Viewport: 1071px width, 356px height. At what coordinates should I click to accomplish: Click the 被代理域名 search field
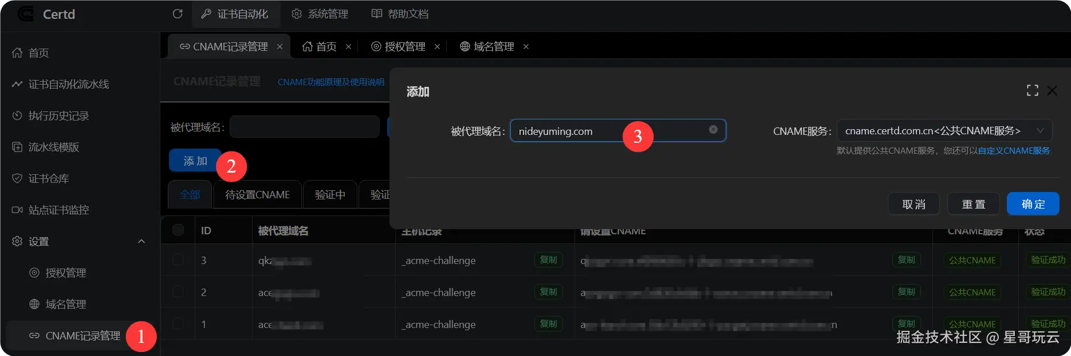pyautogui.click(x=305, y=127)
